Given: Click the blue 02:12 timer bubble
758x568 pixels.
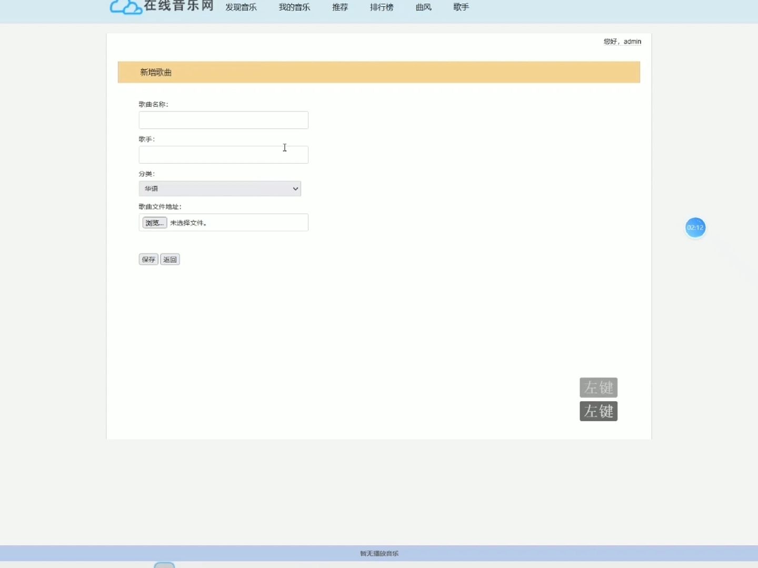Looking at the screenshot, I should pos(695,228).
